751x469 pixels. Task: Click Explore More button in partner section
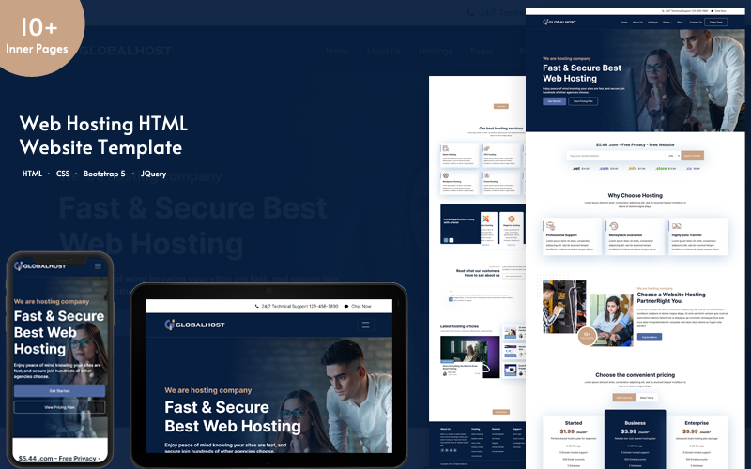[x=649, y=337]
